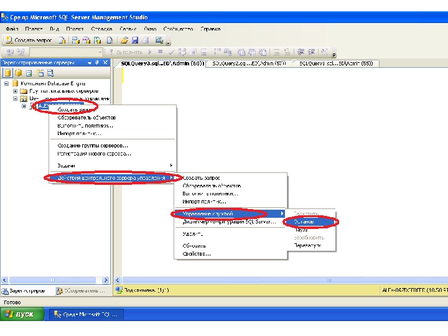The height and width of the screenshot is (336, 448).
Task: Expand the local server groups node
Action: tap(15, 91)
